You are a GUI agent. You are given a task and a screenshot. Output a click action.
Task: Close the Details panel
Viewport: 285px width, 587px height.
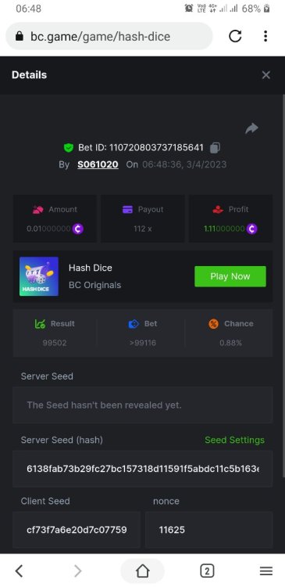pyautogui.click(x=266, y=75)
